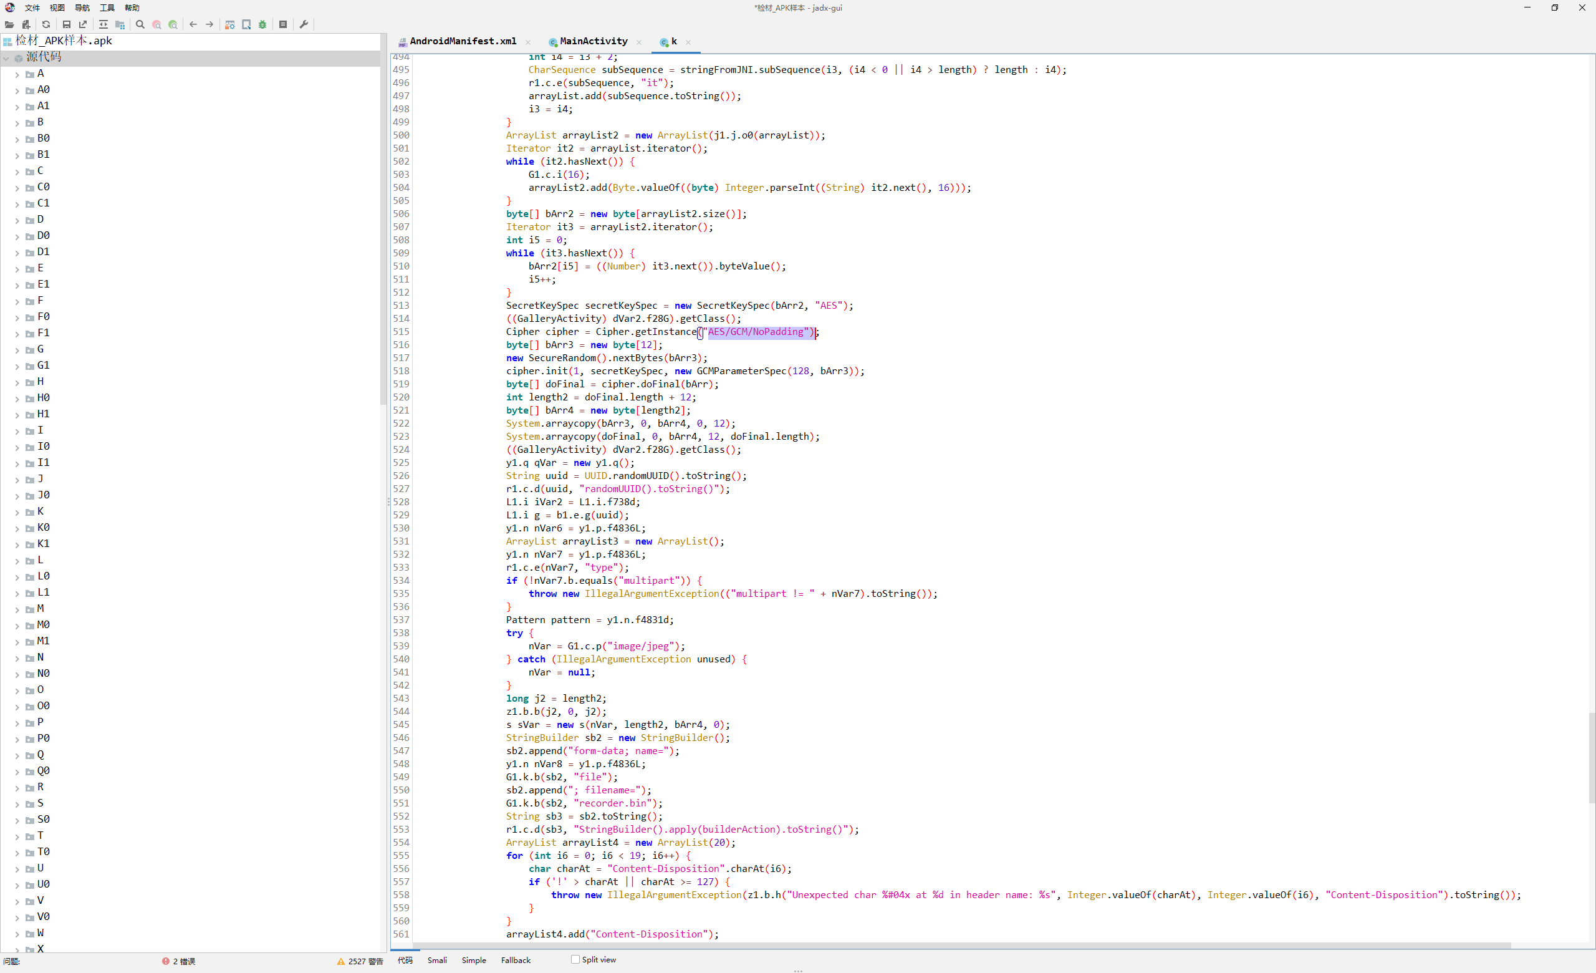Click the add files toolbar icon
The height and width of the screenshot is (973, 1596).
26,24
